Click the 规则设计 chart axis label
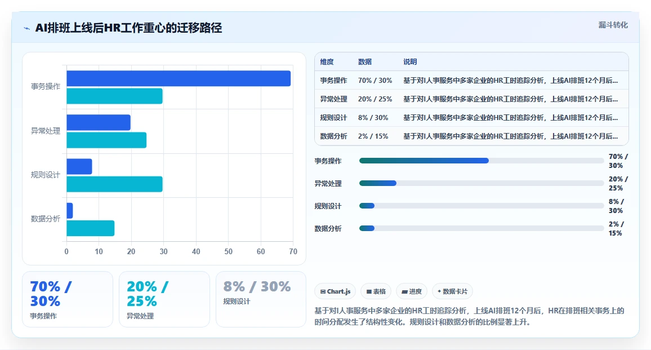The height and width of the screenshot is (350, 651). 45,175
